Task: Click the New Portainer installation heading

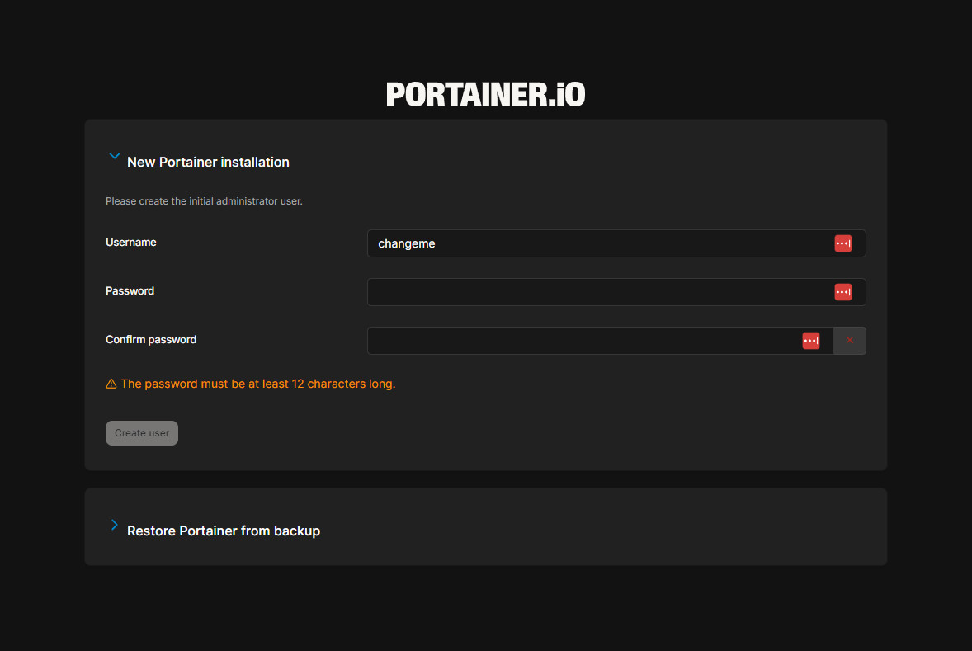Action: (208, 163)
